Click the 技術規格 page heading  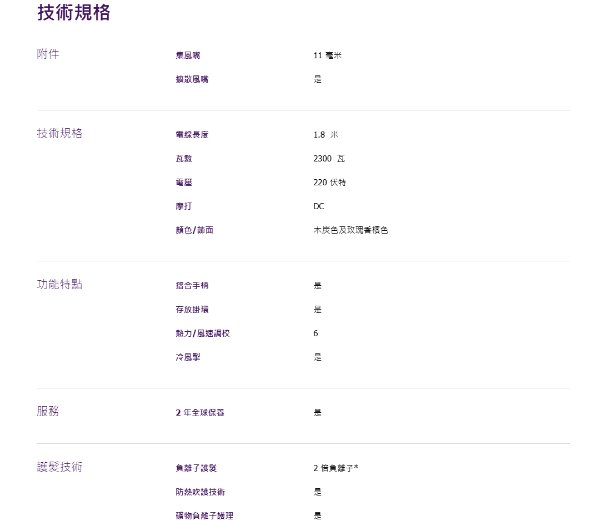click(74, 12)
